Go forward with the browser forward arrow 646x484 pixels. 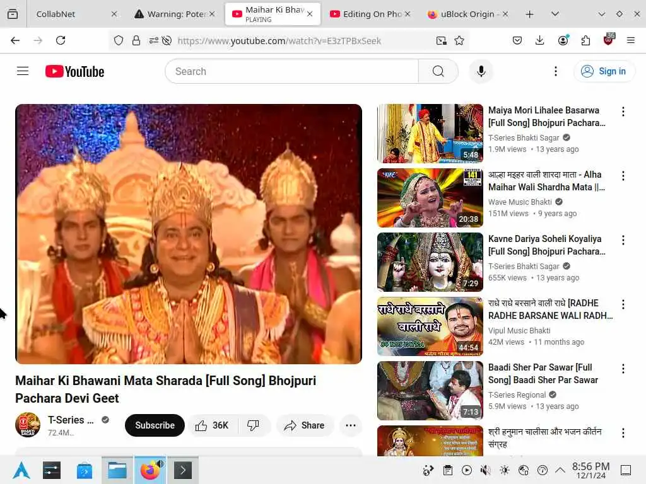tap(38, 40)
